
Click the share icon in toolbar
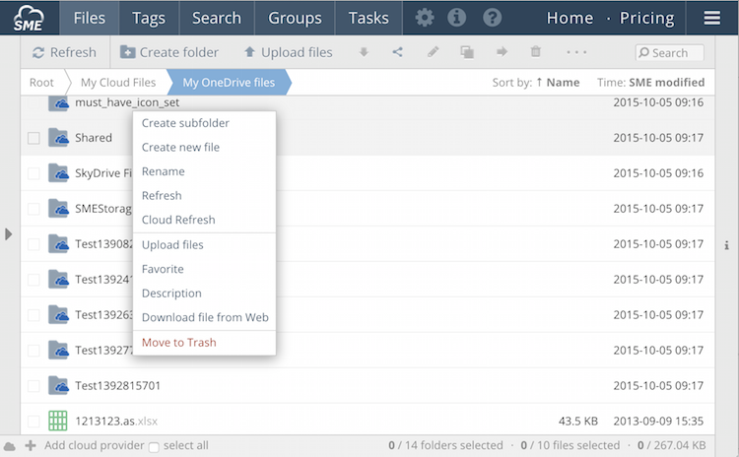398,52
